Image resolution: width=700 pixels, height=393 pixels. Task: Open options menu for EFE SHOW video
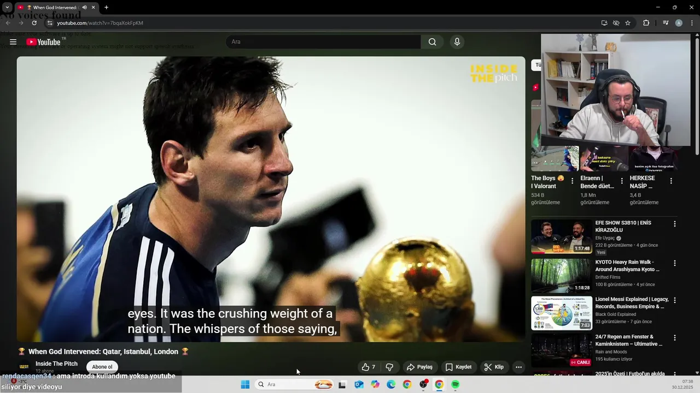[x=675, y=224]
